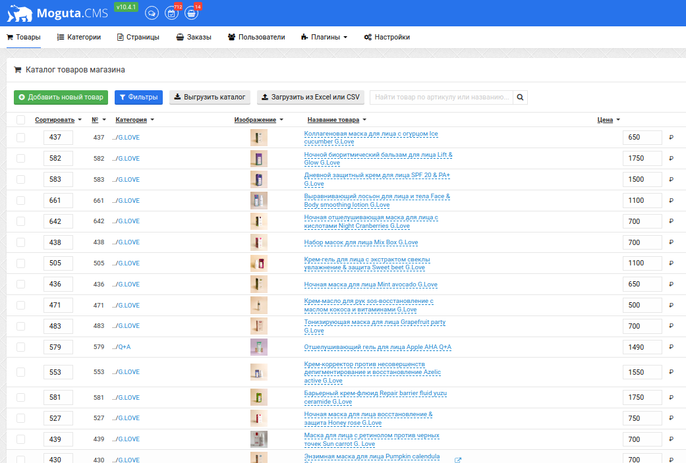Edit the sort order field of item 437

[58, 137]
